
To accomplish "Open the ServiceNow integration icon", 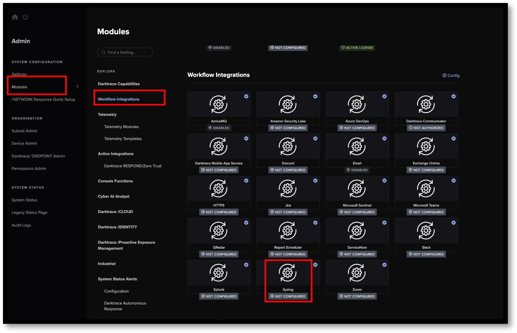I will [x=357, y=230].
